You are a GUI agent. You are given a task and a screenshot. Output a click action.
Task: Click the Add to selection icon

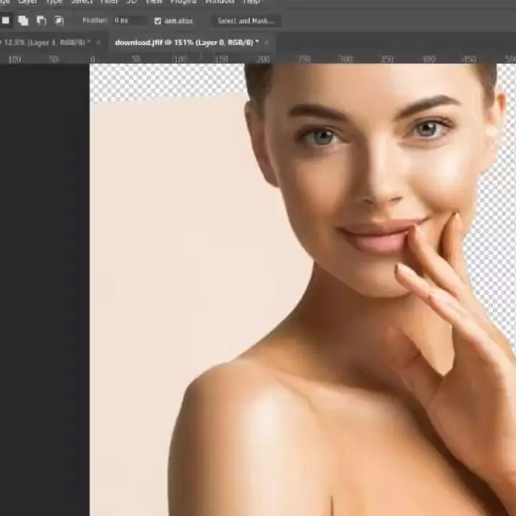(x=23, y=21)
